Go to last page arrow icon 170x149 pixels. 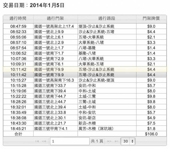116,141
